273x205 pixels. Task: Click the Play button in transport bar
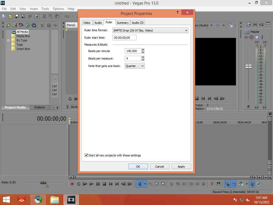91,184
